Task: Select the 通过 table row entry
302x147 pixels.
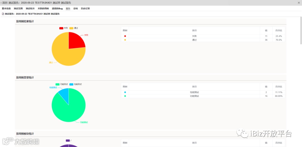Action: click(194, 40)
